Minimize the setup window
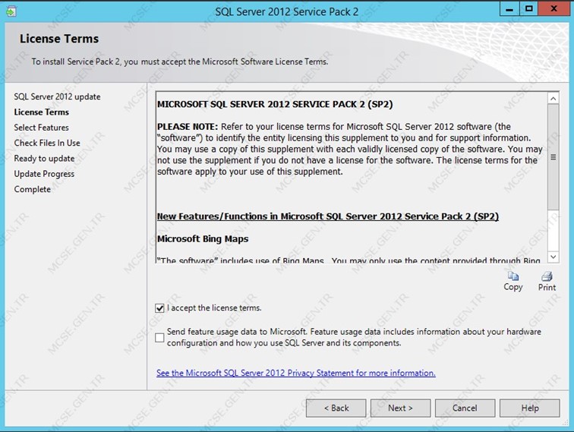 509,9
